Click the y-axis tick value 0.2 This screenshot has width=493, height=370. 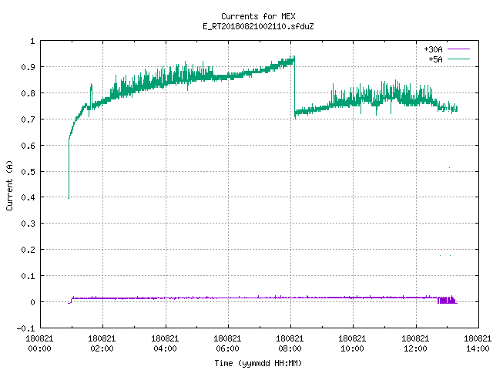[x=28, y=250]
